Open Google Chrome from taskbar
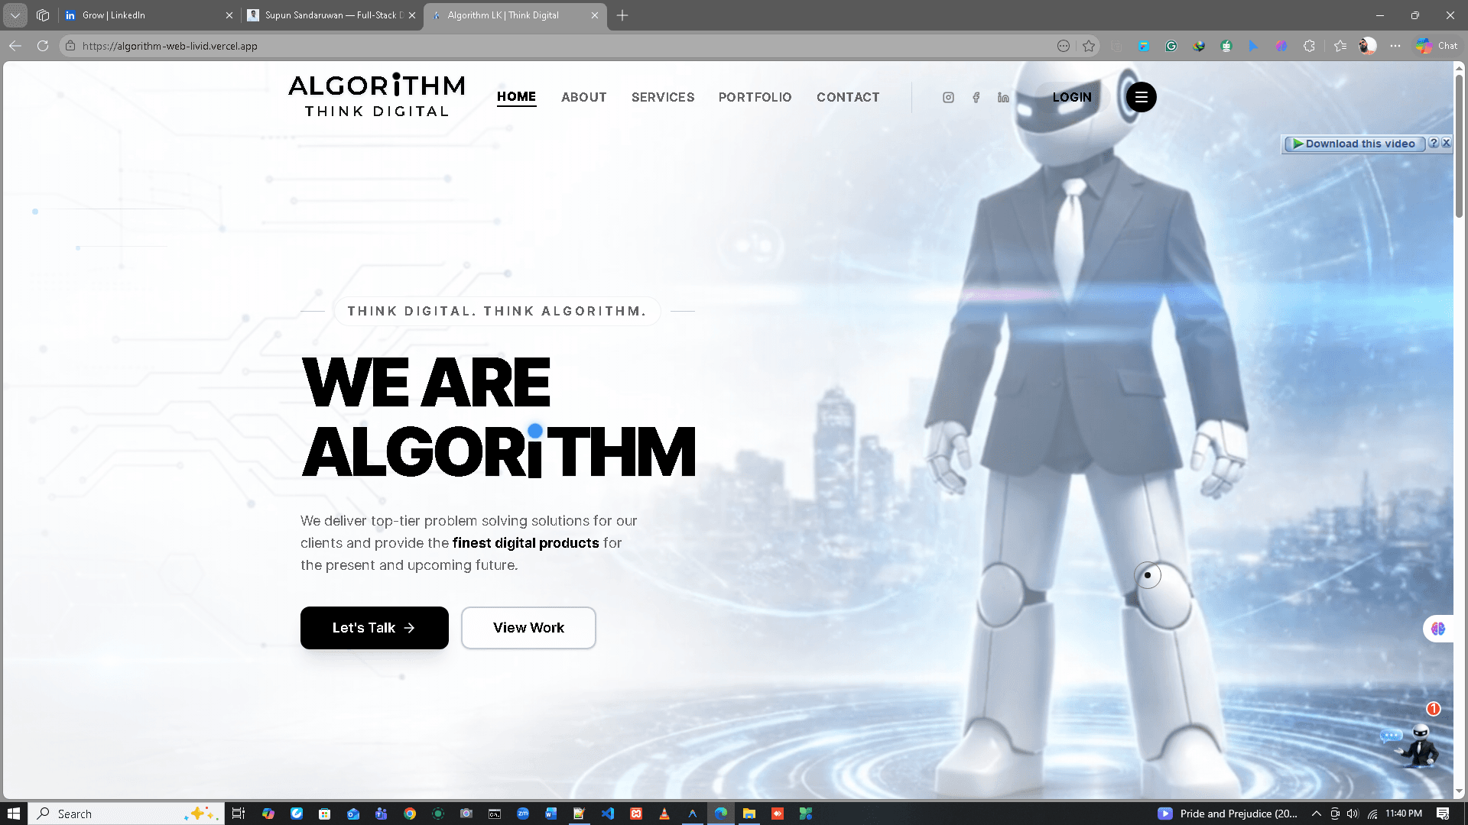 coord(410,814)
